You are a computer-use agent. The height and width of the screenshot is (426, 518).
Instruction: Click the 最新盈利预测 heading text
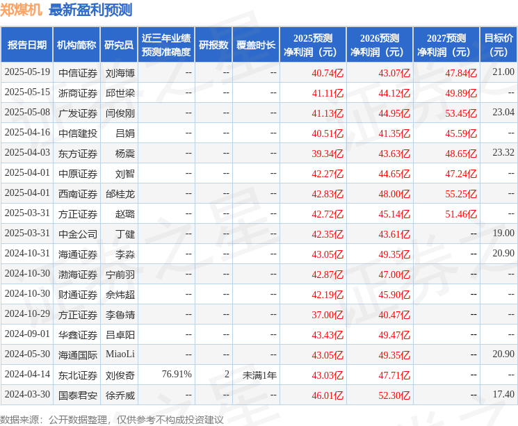tap(90, 10)
